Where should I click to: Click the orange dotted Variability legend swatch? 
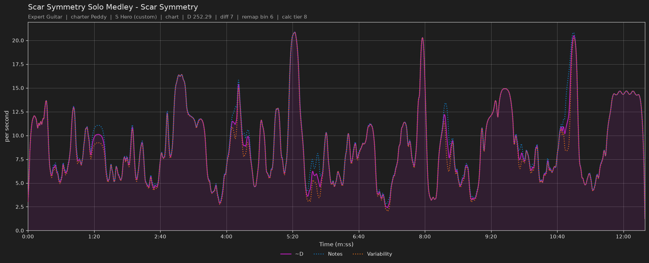point(358,254)
